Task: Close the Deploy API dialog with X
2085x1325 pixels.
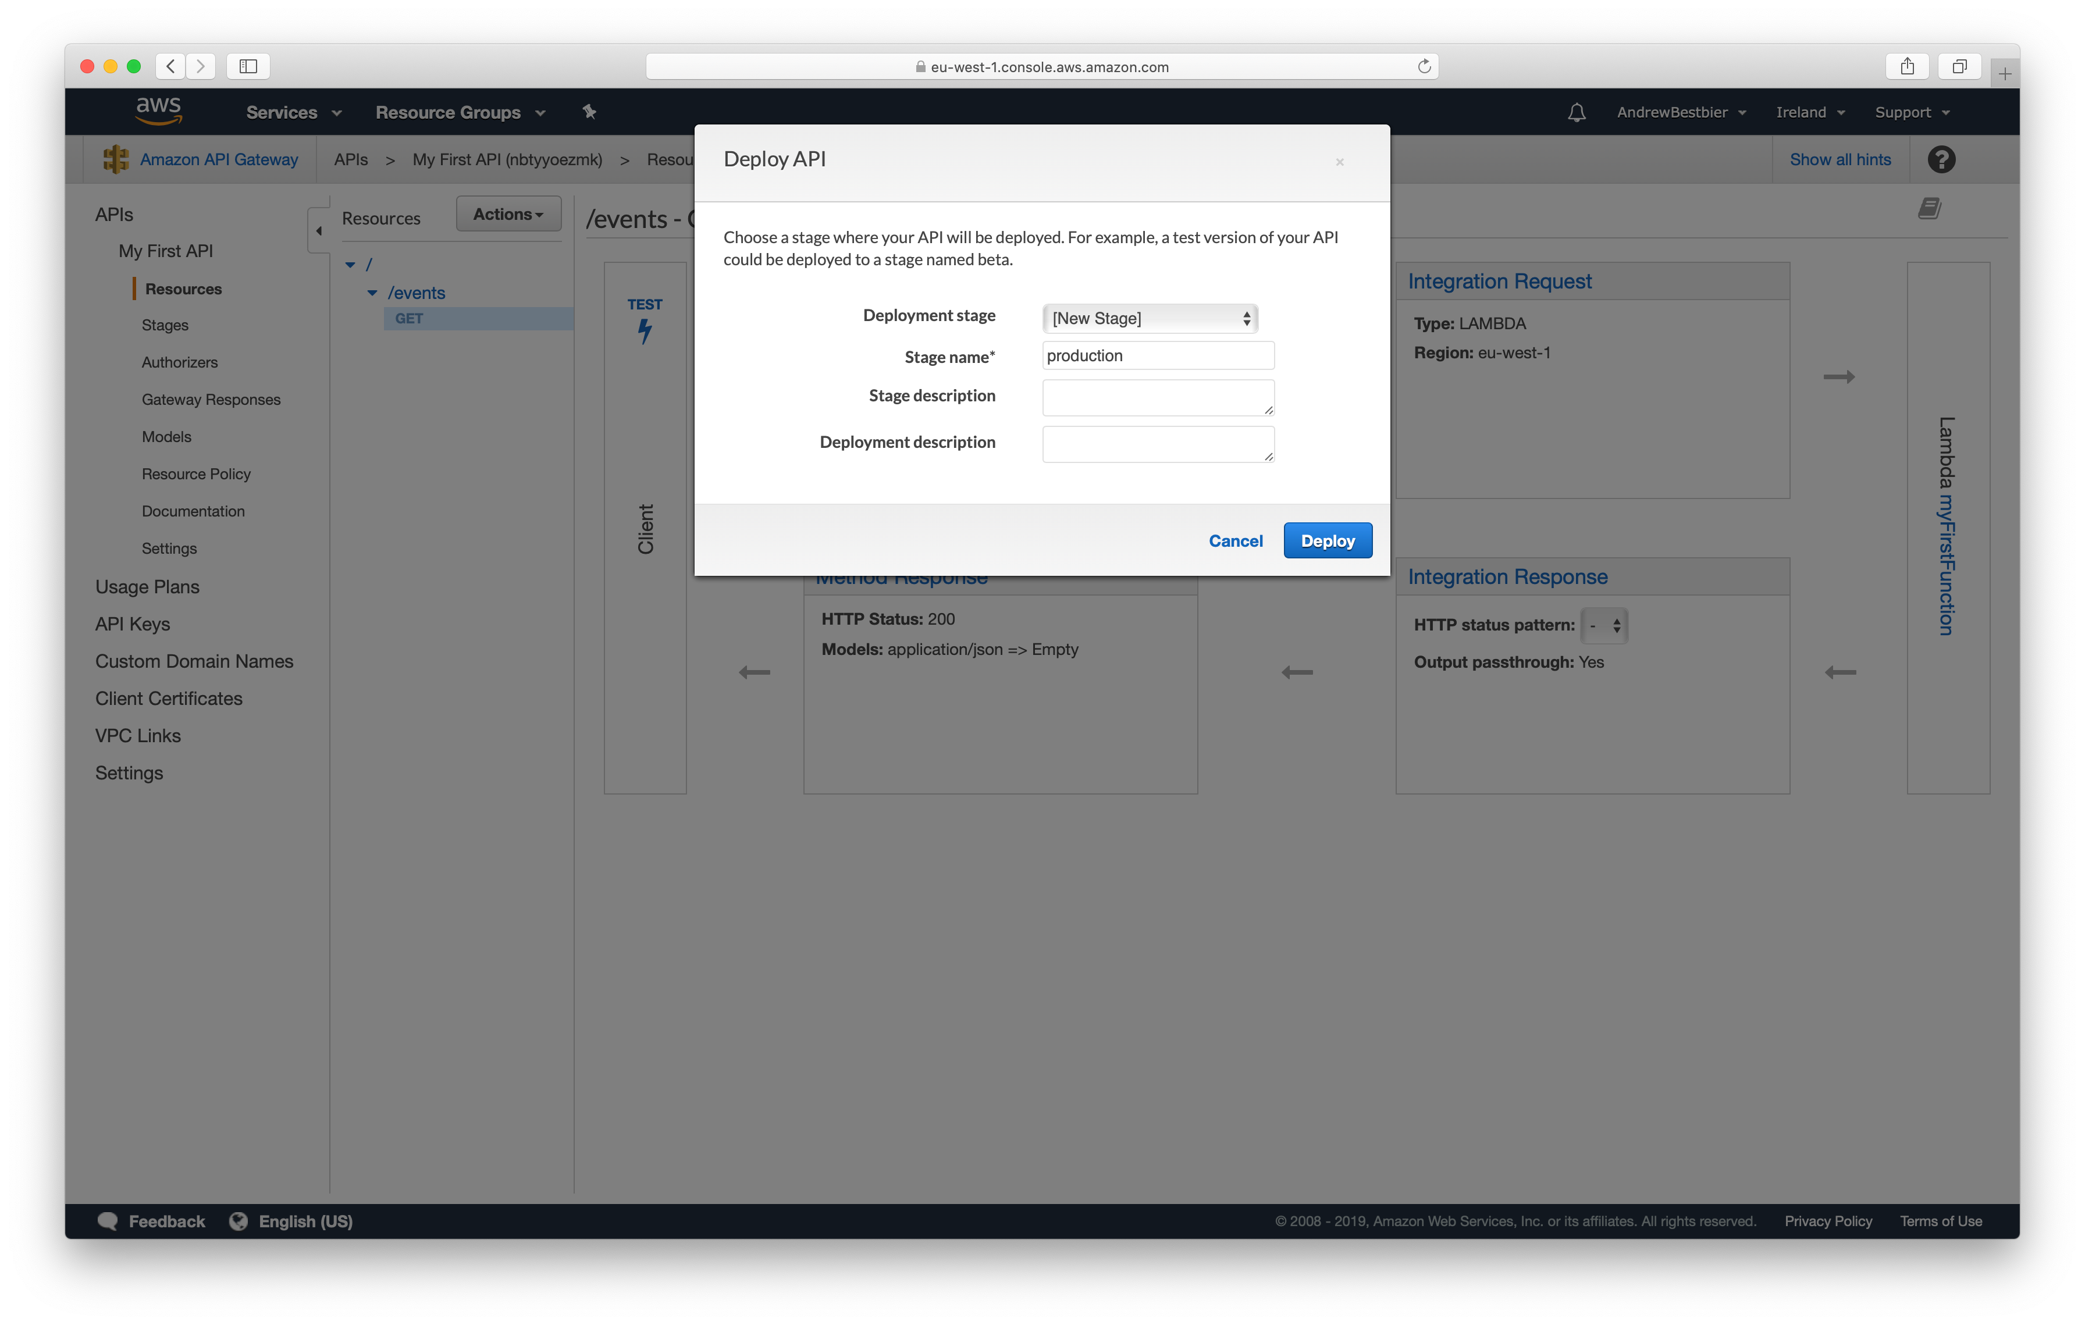Action: 1340,162
